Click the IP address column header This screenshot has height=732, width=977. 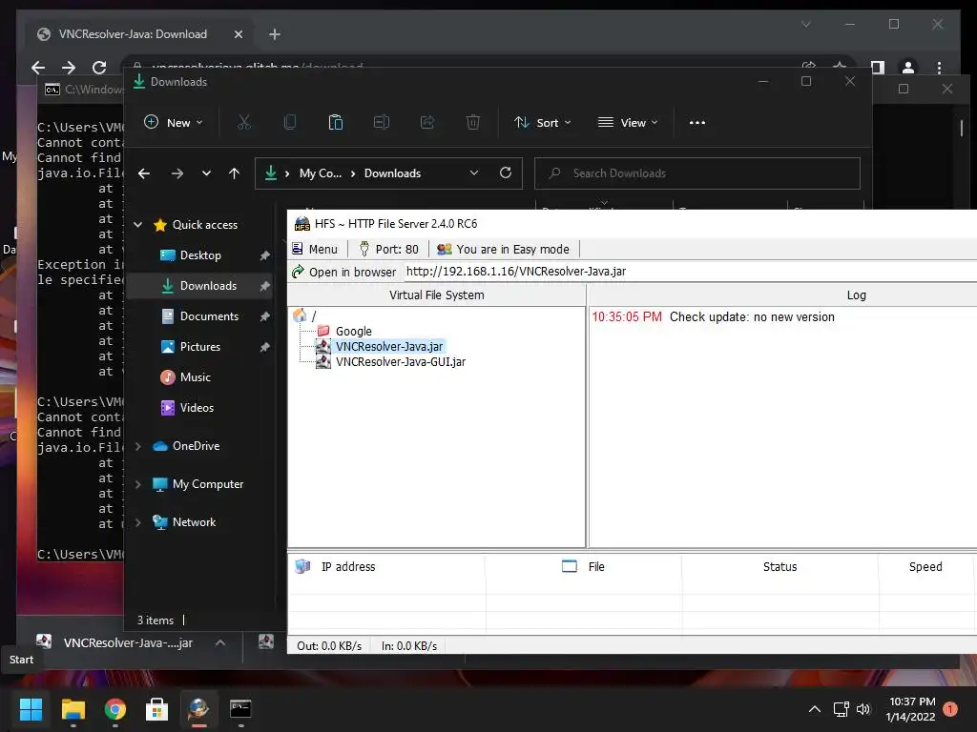[x=386, y=566]
